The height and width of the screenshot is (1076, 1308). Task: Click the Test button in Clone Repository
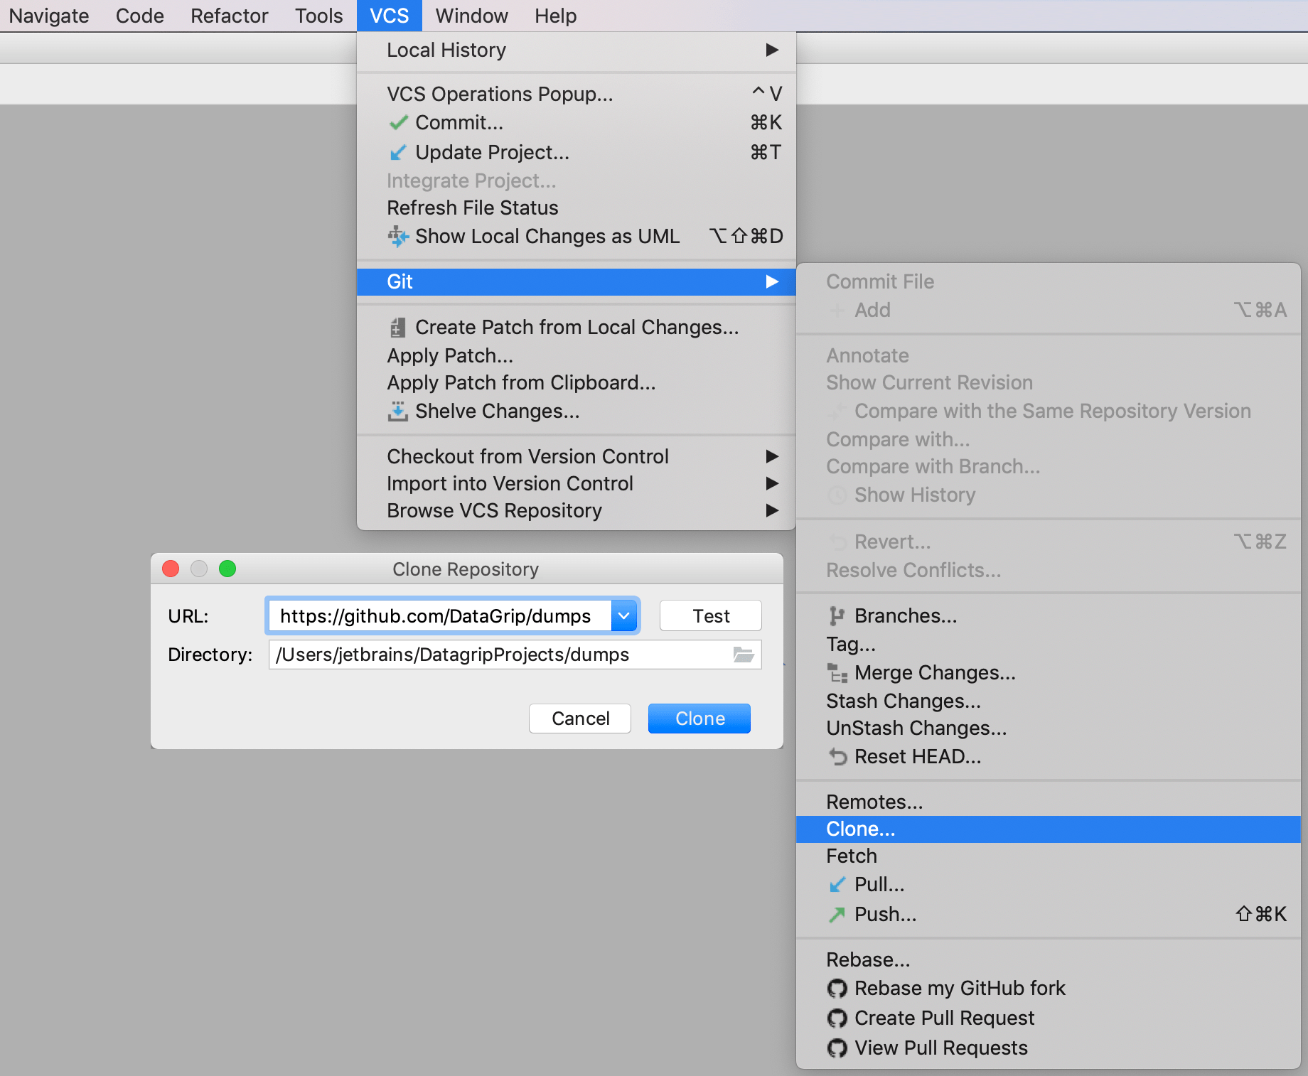pyautogui.click(x=711, y=615)
